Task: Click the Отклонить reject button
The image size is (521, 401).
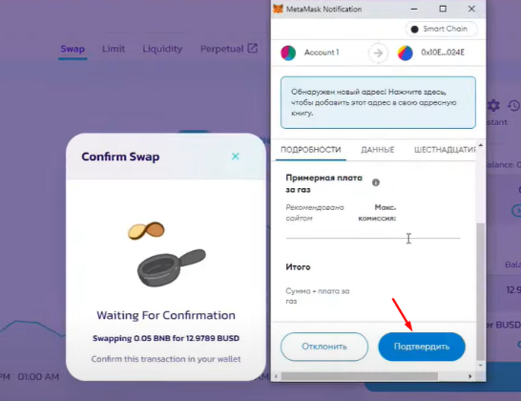Action: point(324,347)
